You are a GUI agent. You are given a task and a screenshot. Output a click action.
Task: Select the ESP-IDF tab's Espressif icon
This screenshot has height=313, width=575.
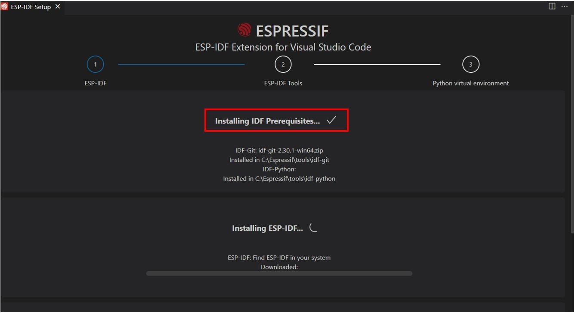(5, 6)
